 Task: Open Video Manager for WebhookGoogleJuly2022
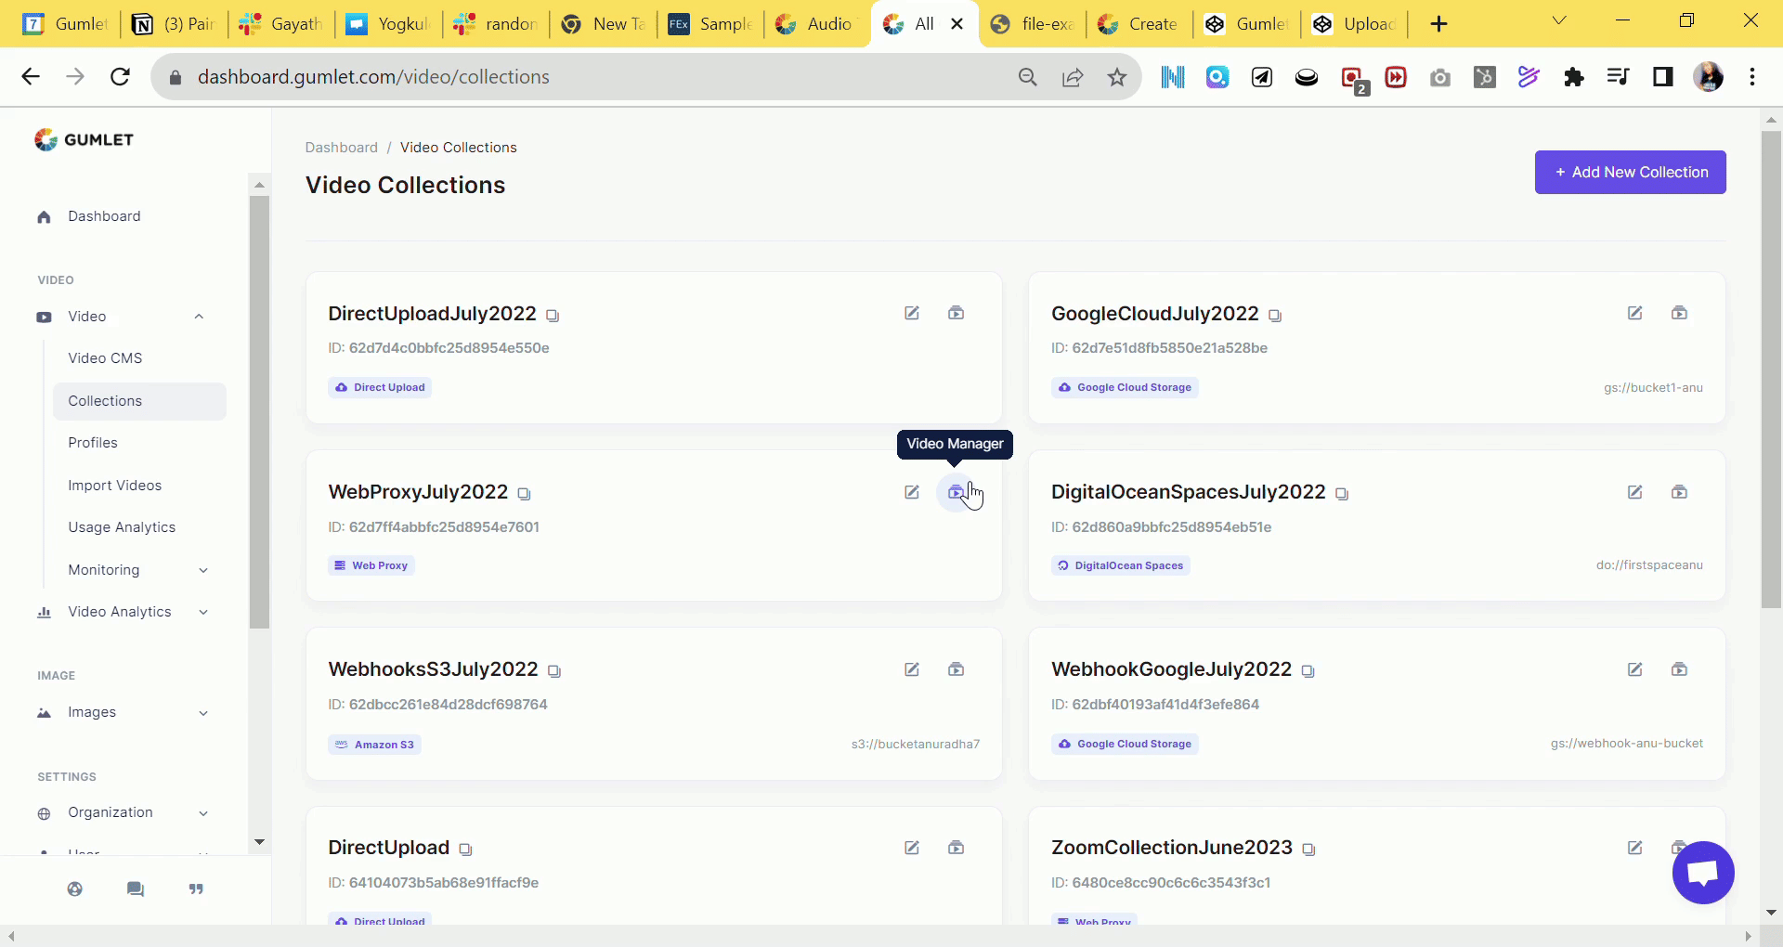(x=1679, y=669)
